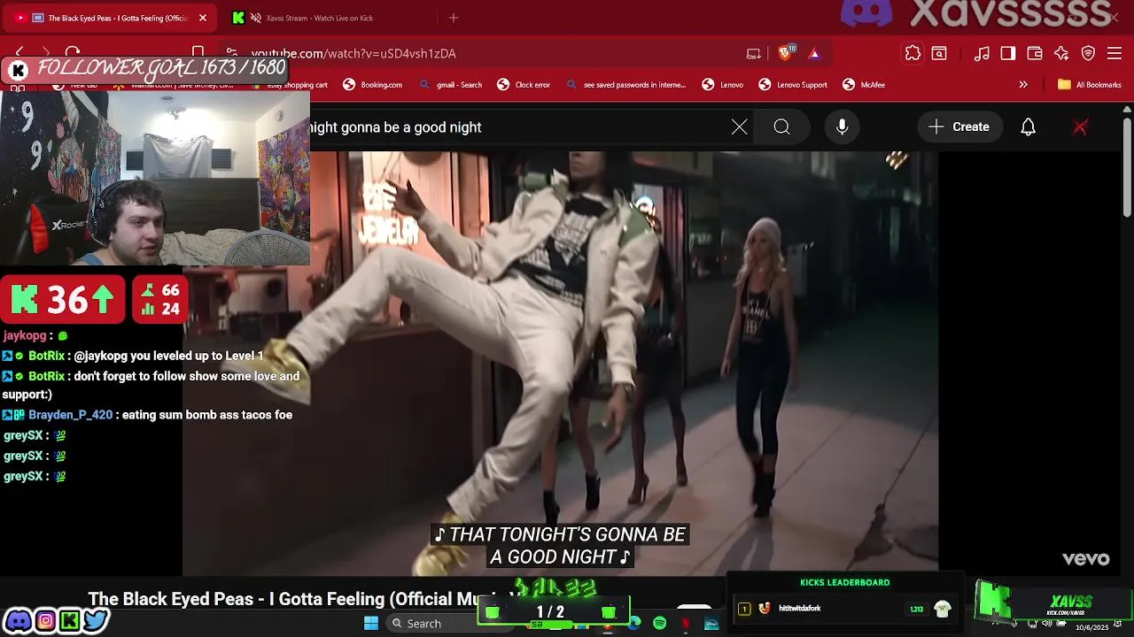Clear the YouTube search box with the X

click(x=739, y=127)
